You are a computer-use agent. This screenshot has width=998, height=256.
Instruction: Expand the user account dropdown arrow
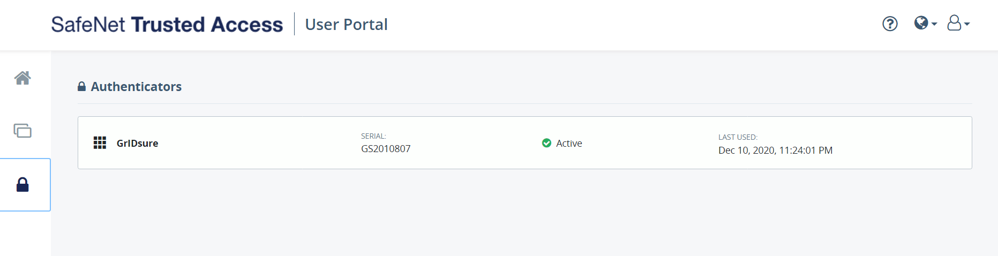tap(967, 24)
